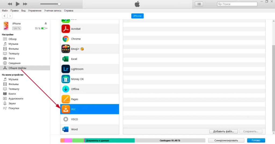
Task: Click the Добавить файл... button
Action: coord(223,131)
